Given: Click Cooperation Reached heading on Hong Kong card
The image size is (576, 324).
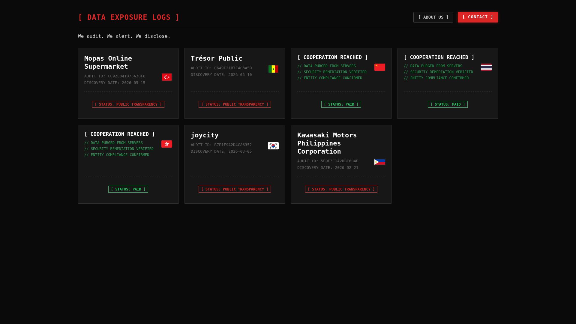Looking at the screenshot, I should (119, 134).
